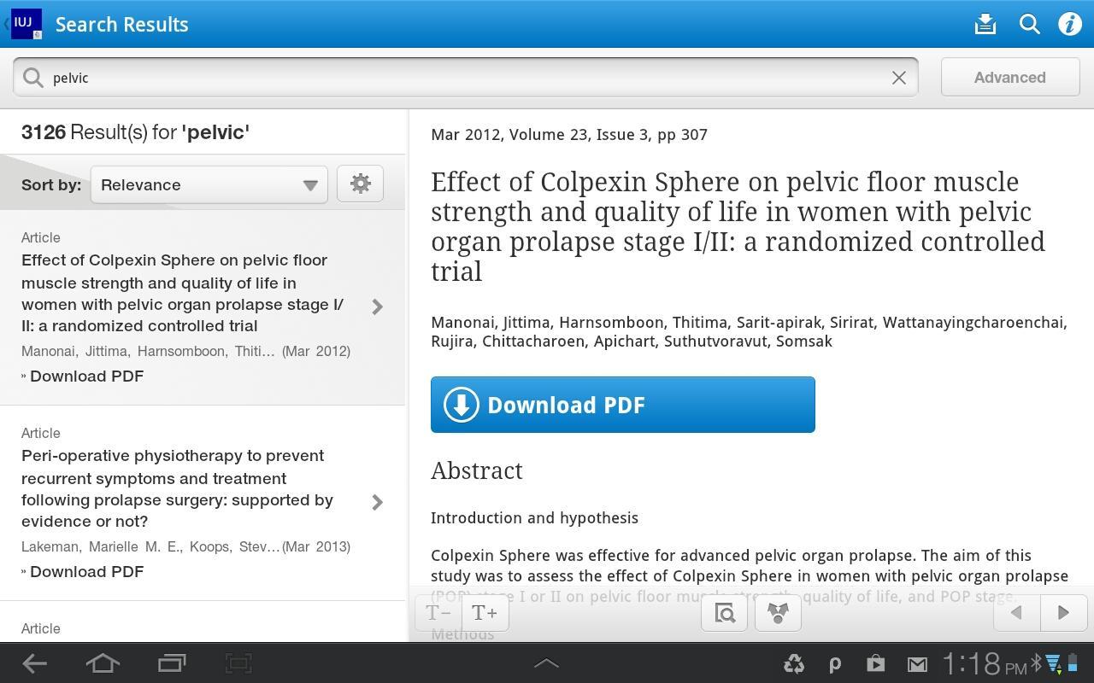Image resolution: width=1094 pixels, height=683 pixels.
Task: Open the downloads tray icon
Action: click(x=985, y=24)
